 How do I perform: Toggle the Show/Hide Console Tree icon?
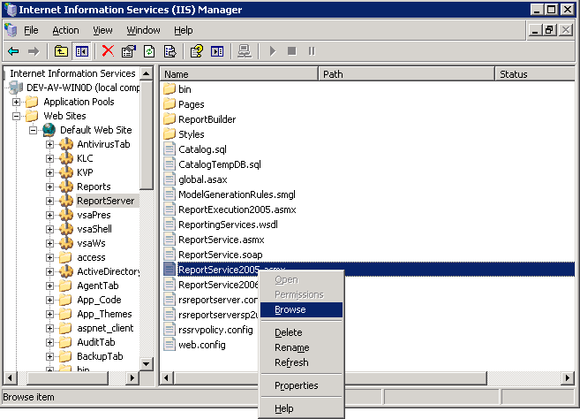pyautogui.click(x=82, y=51)
